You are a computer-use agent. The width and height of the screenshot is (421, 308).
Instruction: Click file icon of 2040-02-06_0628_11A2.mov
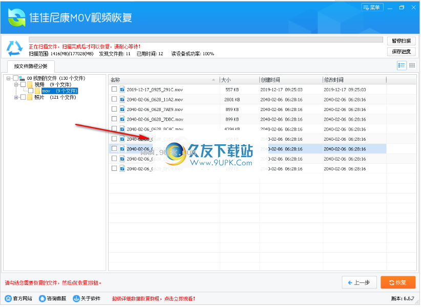[122, 99]
